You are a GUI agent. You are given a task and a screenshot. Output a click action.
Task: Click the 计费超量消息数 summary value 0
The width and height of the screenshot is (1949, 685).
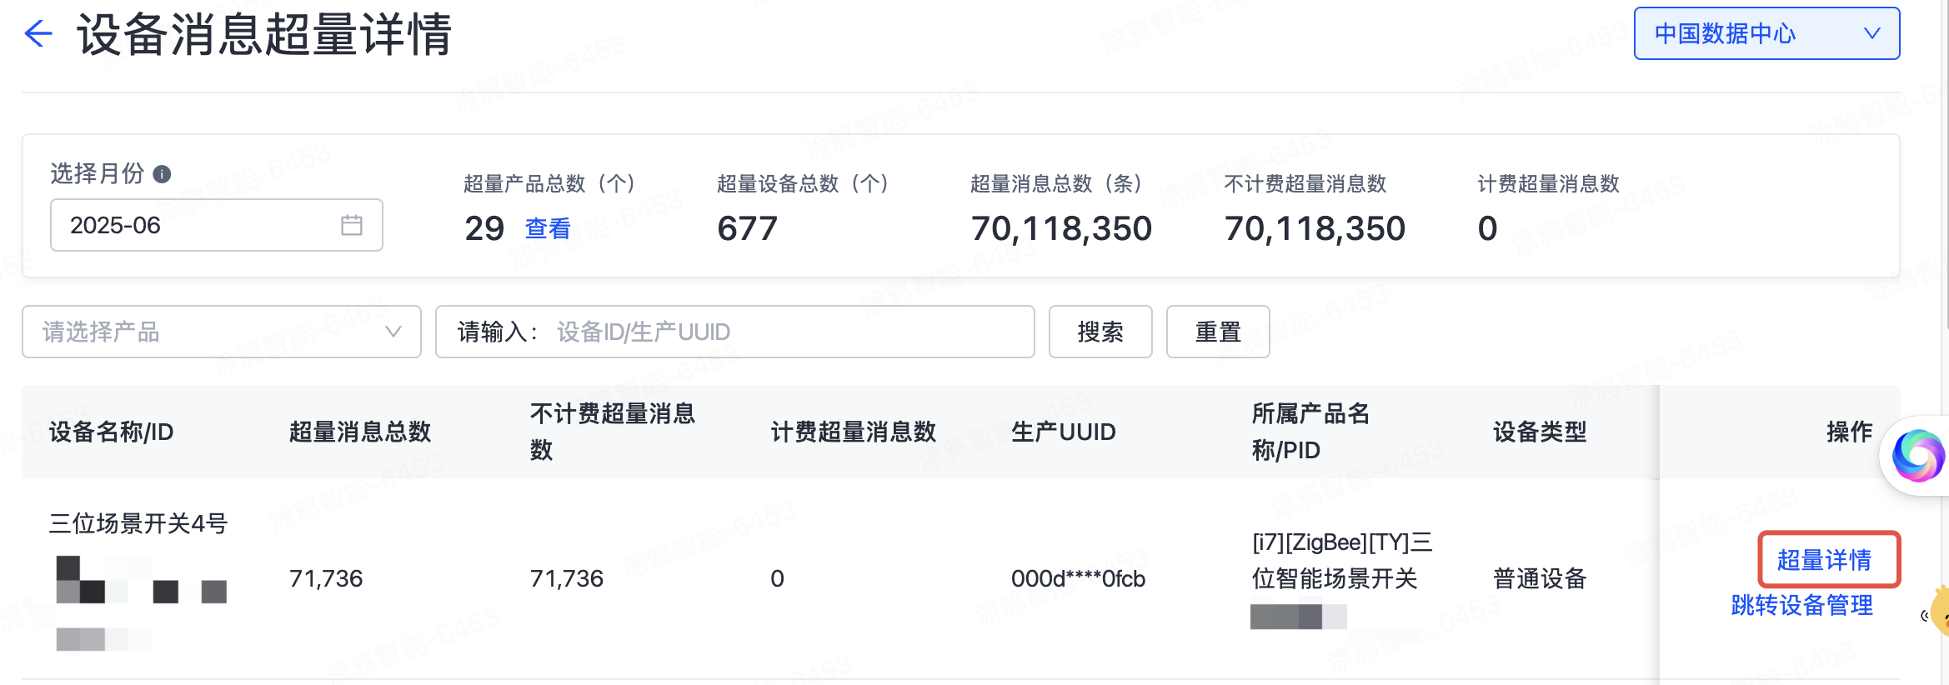pos(1488,228)
